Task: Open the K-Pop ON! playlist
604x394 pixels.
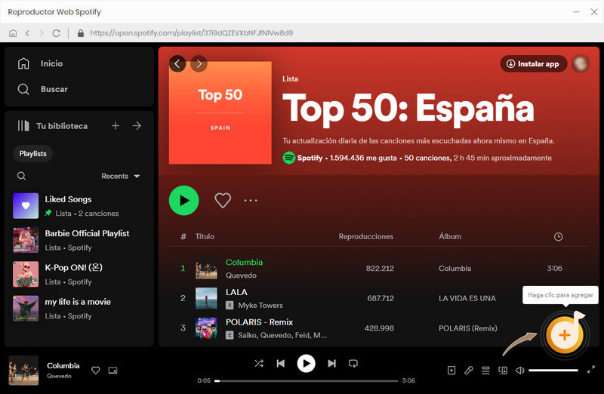Action: 79,274
